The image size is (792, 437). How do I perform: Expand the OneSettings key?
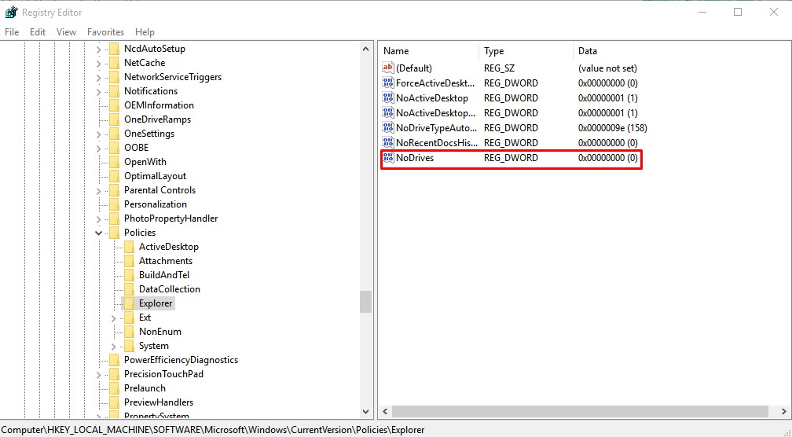[99, 134]
